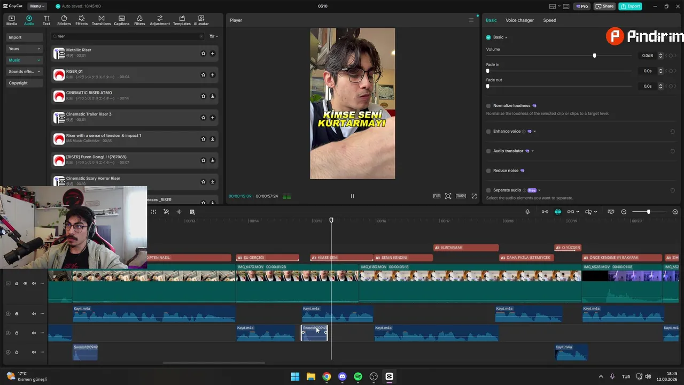Open the CapCut Menu dropdown
684x385 pixels.
point(37,6)
